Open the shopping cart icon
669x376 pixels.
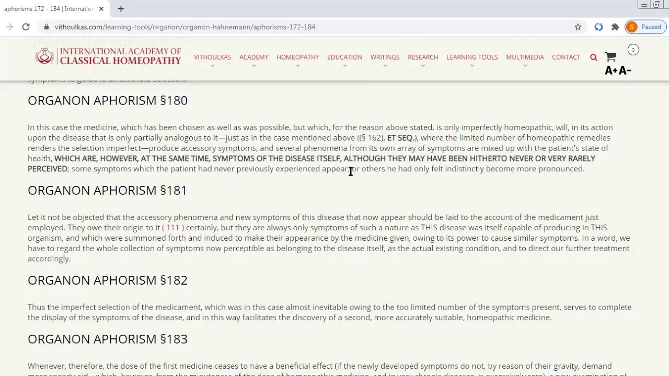[x=610, y=56]
